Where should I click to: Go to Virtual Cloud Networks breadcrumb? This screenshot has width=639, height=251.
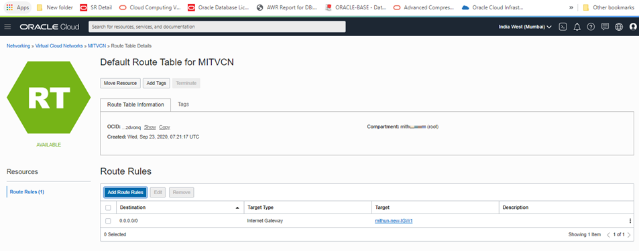click(x=59, y=46)
